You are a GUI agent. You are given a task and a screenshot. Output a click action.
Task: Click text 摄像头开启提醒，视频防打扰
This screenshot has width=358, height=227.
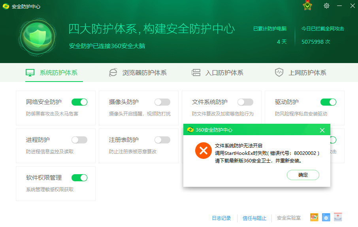click(140, 114)
